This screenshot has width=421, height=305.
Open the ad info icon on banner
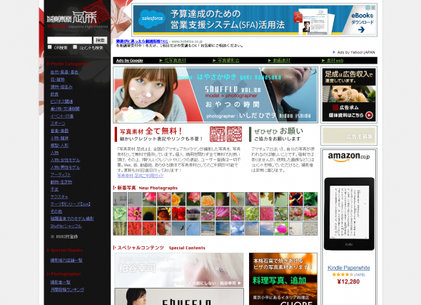[x=368, y=8]
